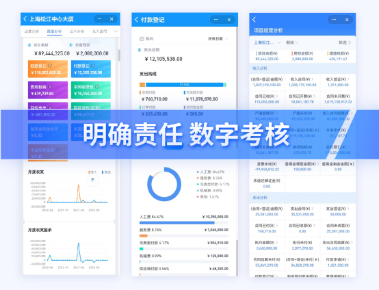Switch to the 成本分析 tab
The height and width of the screenshot is (290, 379).
77,31
